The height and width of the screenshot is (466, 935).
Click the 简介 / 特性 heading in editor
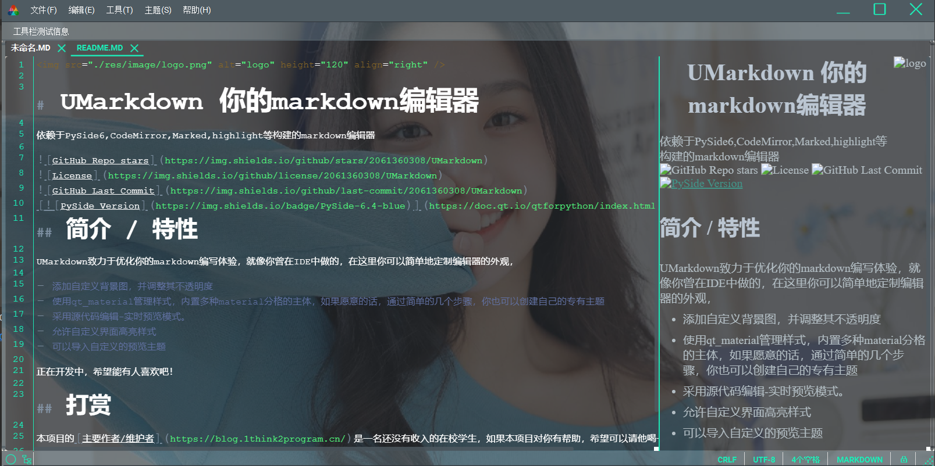click(x=131, y=229)
